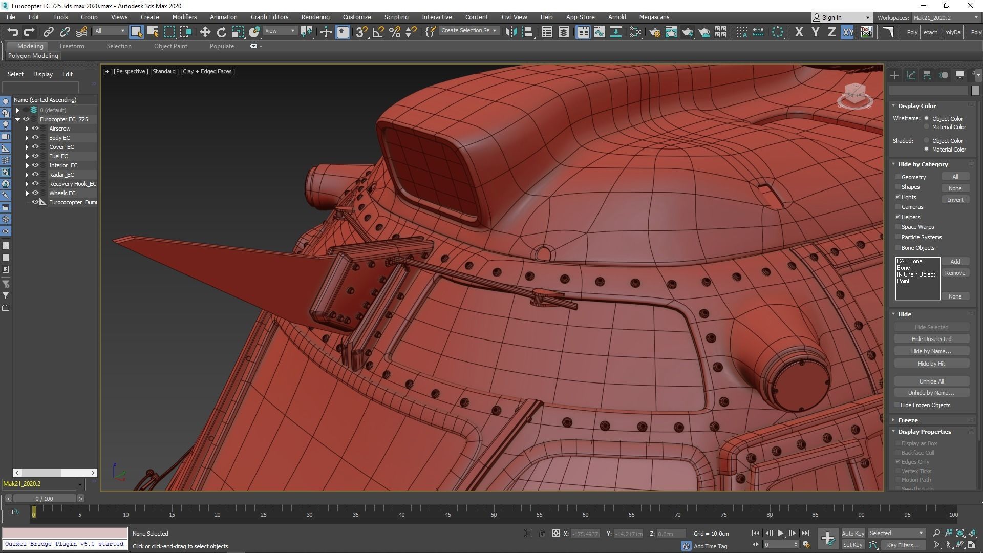Screen dimensions: 983x553
Task: Click the Undo arrow icon
Action: tap(13, 32)
